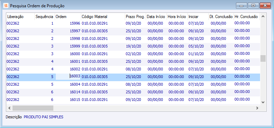Click the vertical scrollbar up arrow
The width and height of the screenshot is (274, 128).
tap(263, 16)
